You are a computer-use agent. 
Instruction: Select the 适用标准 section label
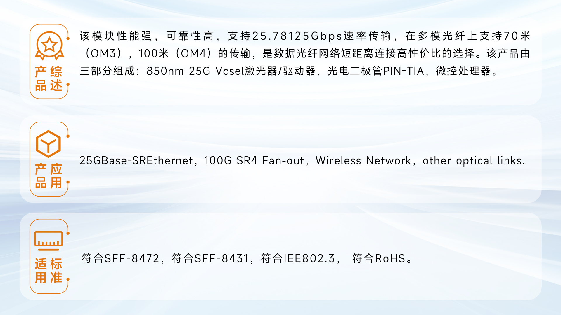49,271
